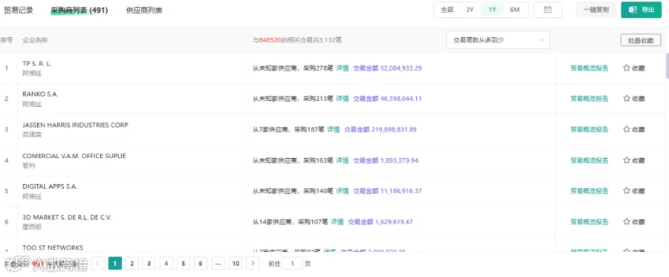Open the calendar date picker icon
The width and height of the screenshot is (669, 277).
pyautogui.click(x=548, y=10)
